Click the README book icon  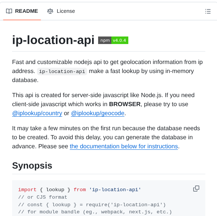click(x=9, y=11)
